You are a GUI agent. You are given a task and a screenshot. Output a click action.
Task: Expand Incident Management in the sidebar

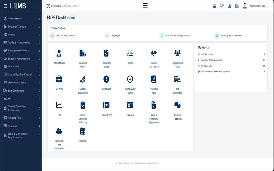coord(21,43)
